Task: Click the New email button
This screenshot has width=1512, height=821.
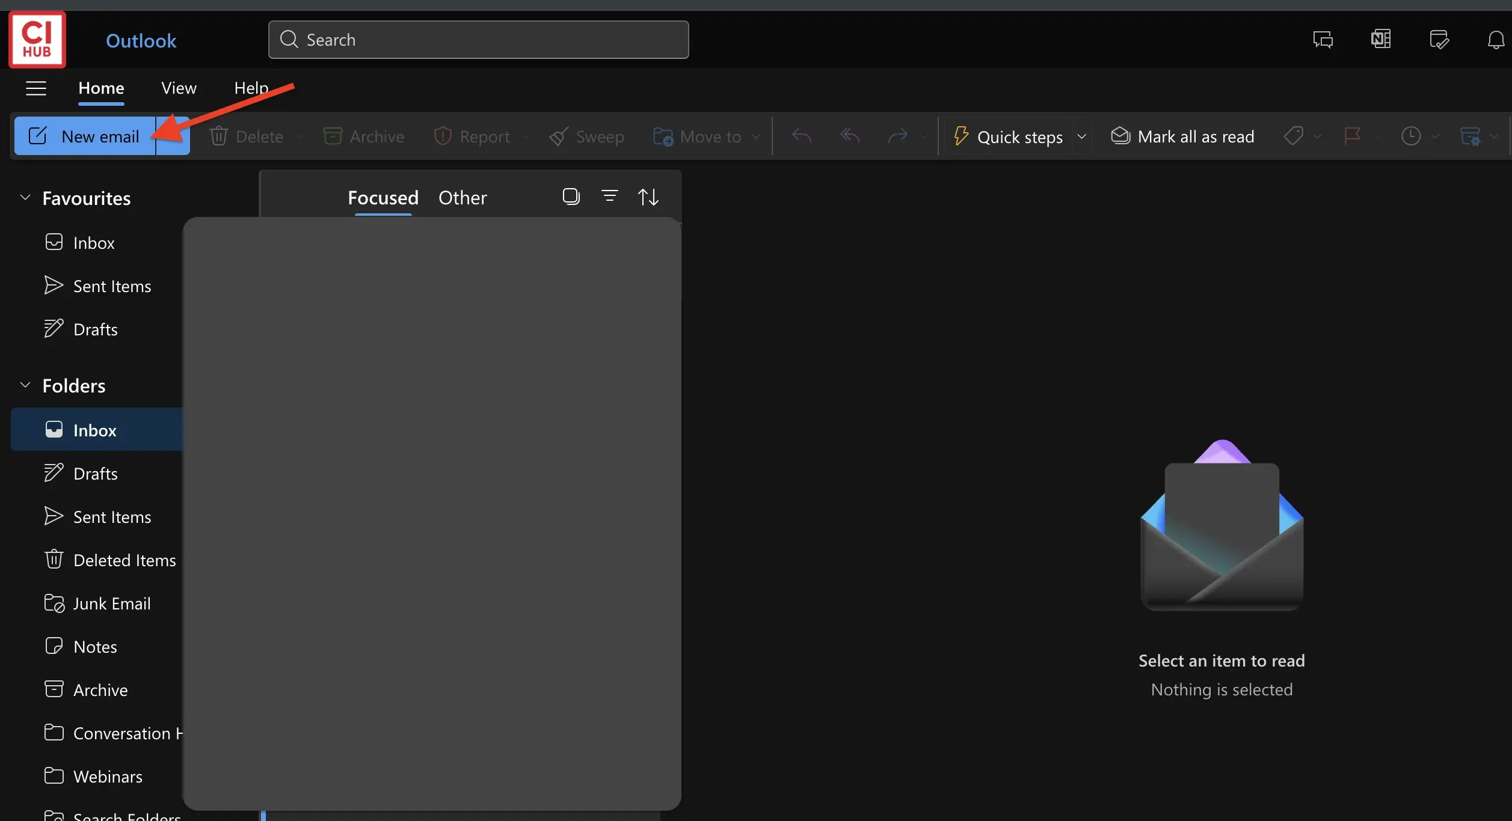Action: (x=85, y=136)
